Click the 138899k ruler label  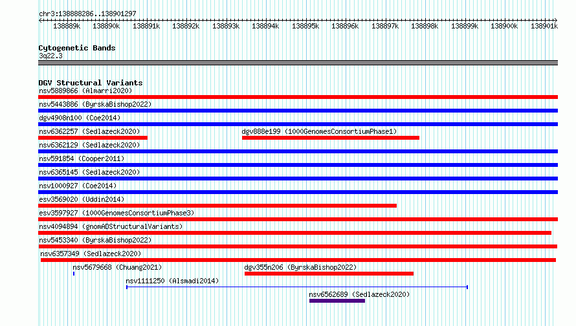tap(465, 26)
